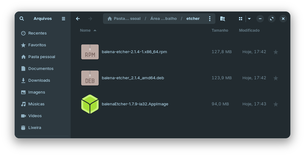This screenshot has height=156, width=305.
Task: Select the RPM package icon
Action: (x=90, y=52)
